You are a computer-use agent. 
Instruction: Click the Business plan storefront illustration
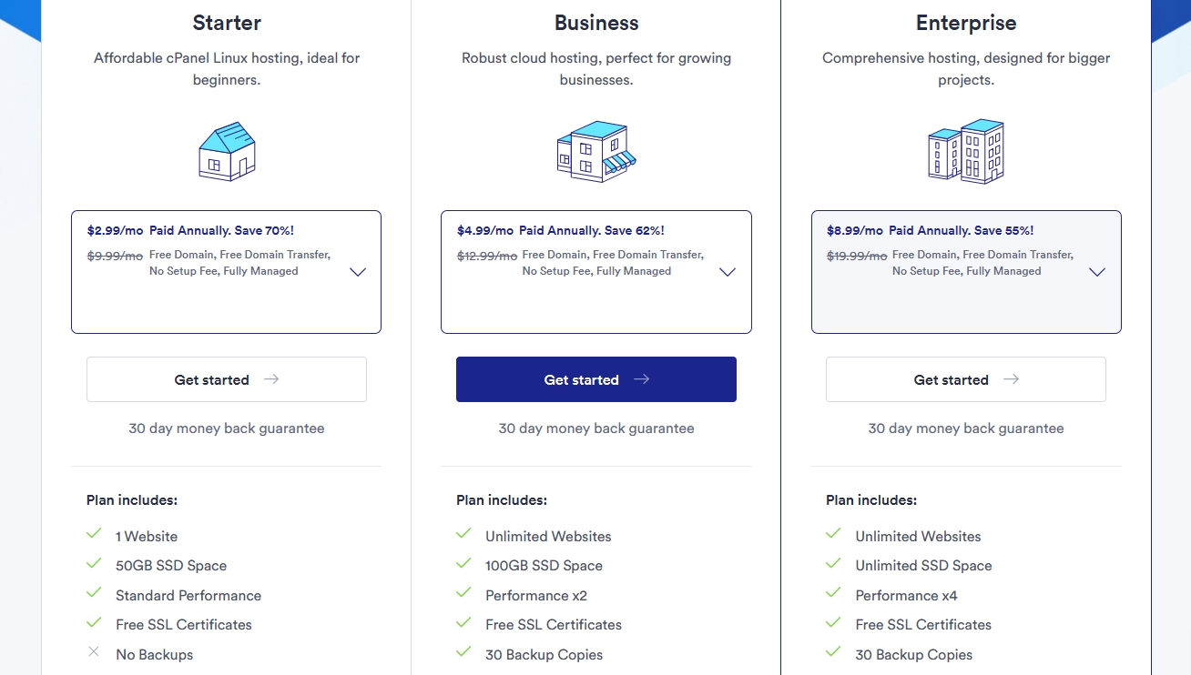pos(596,151)
